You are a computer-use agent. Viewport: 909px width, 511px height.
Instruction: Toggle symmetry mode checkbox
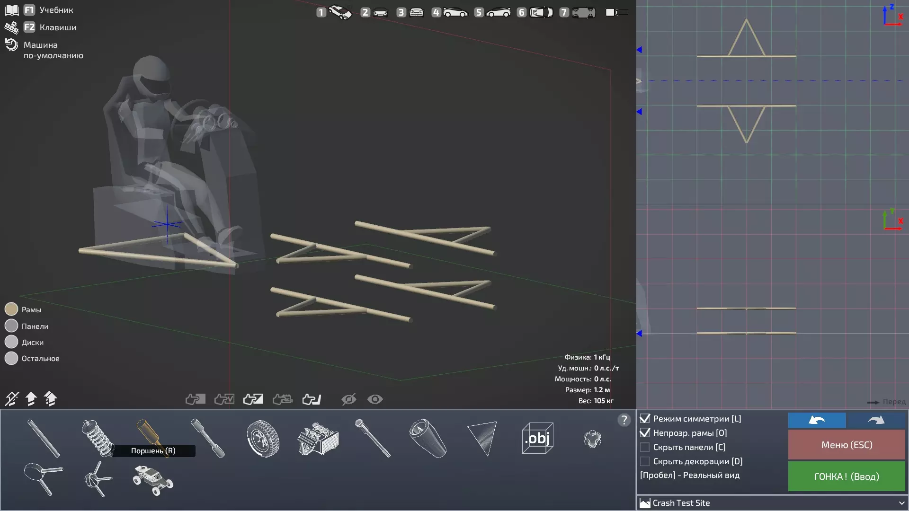click(x=645, y=419)
